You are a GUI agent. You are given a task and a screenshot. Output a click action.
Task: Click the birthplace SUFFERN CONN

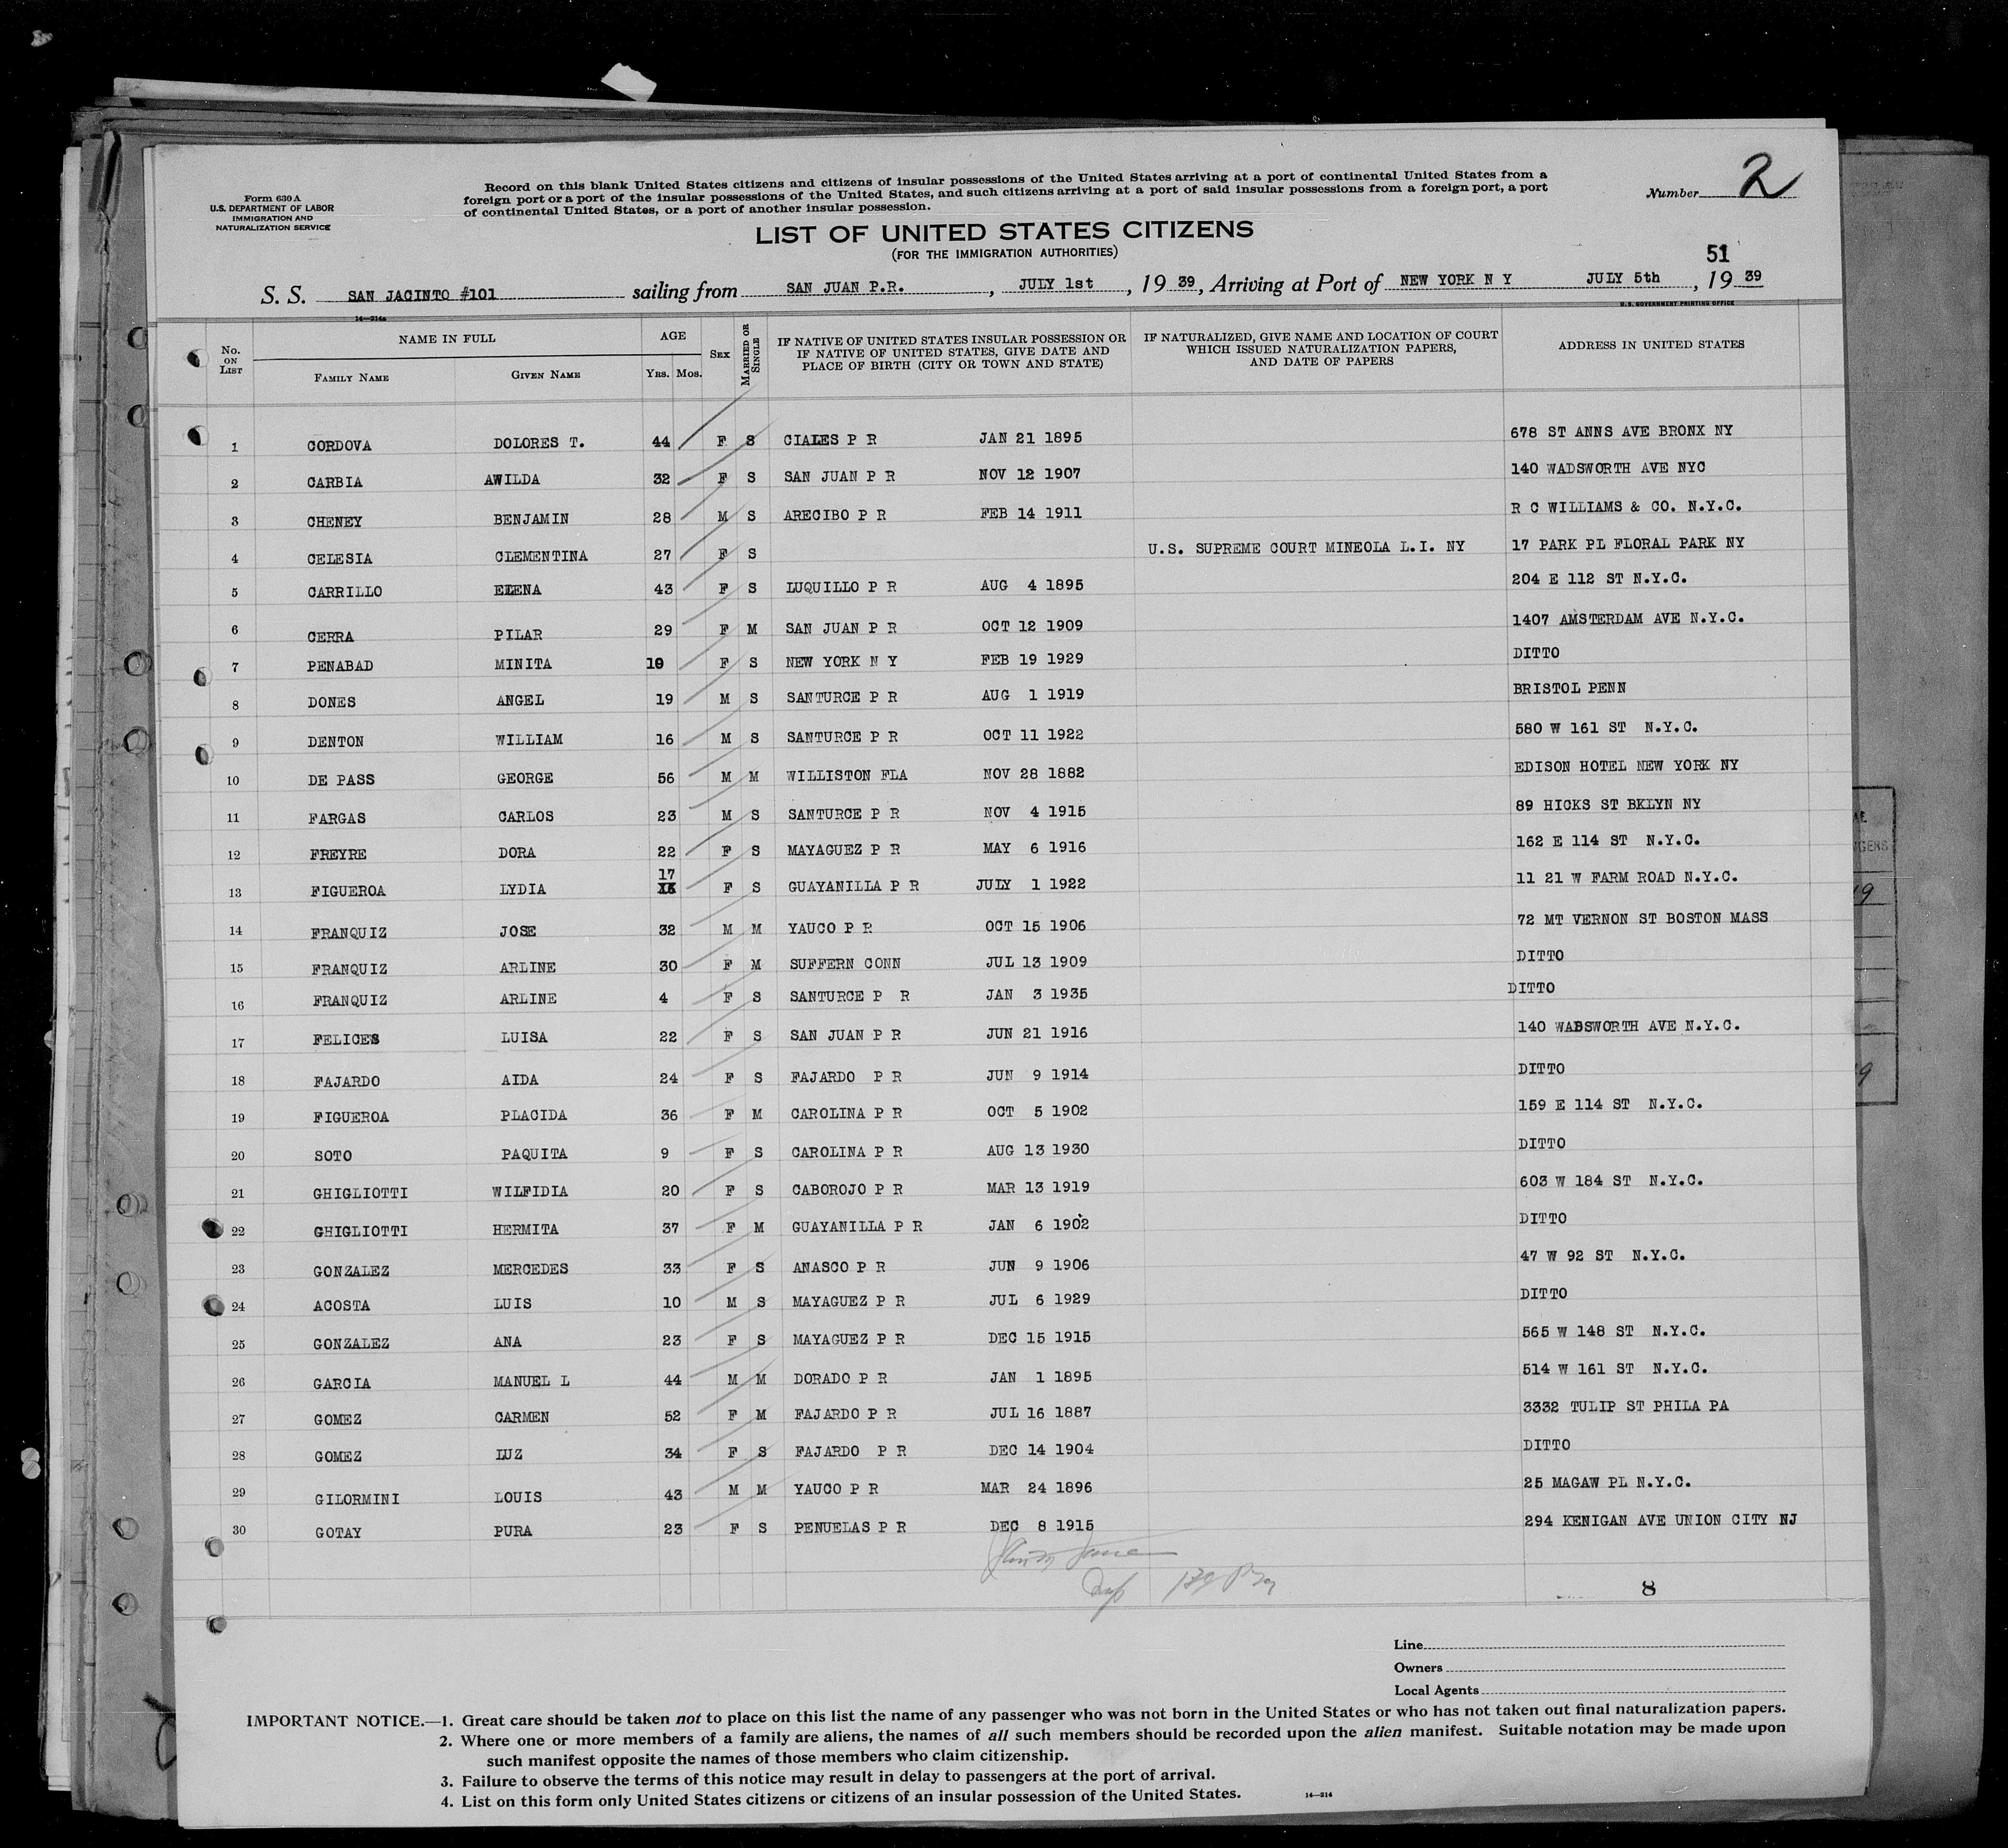(x=845, y=964)
